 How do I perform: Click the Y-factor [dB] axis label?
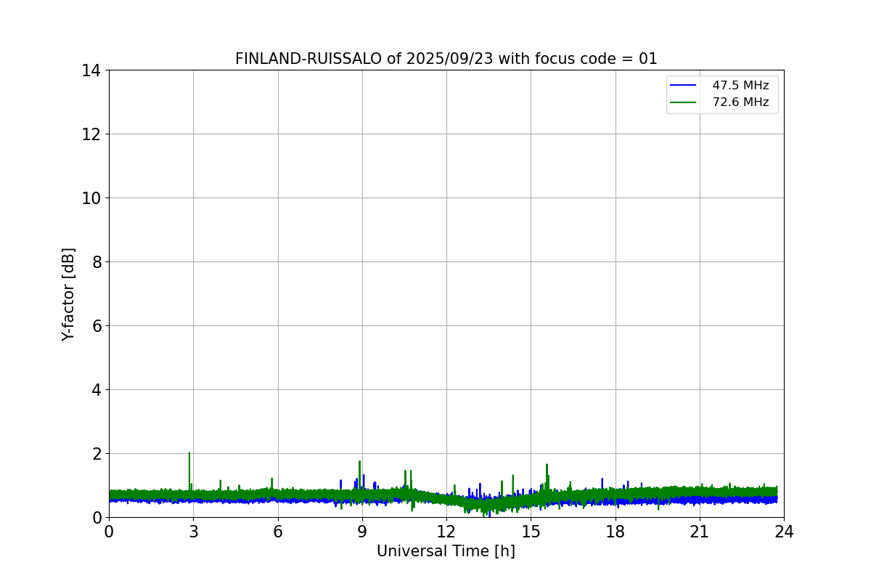pos(68,294)
